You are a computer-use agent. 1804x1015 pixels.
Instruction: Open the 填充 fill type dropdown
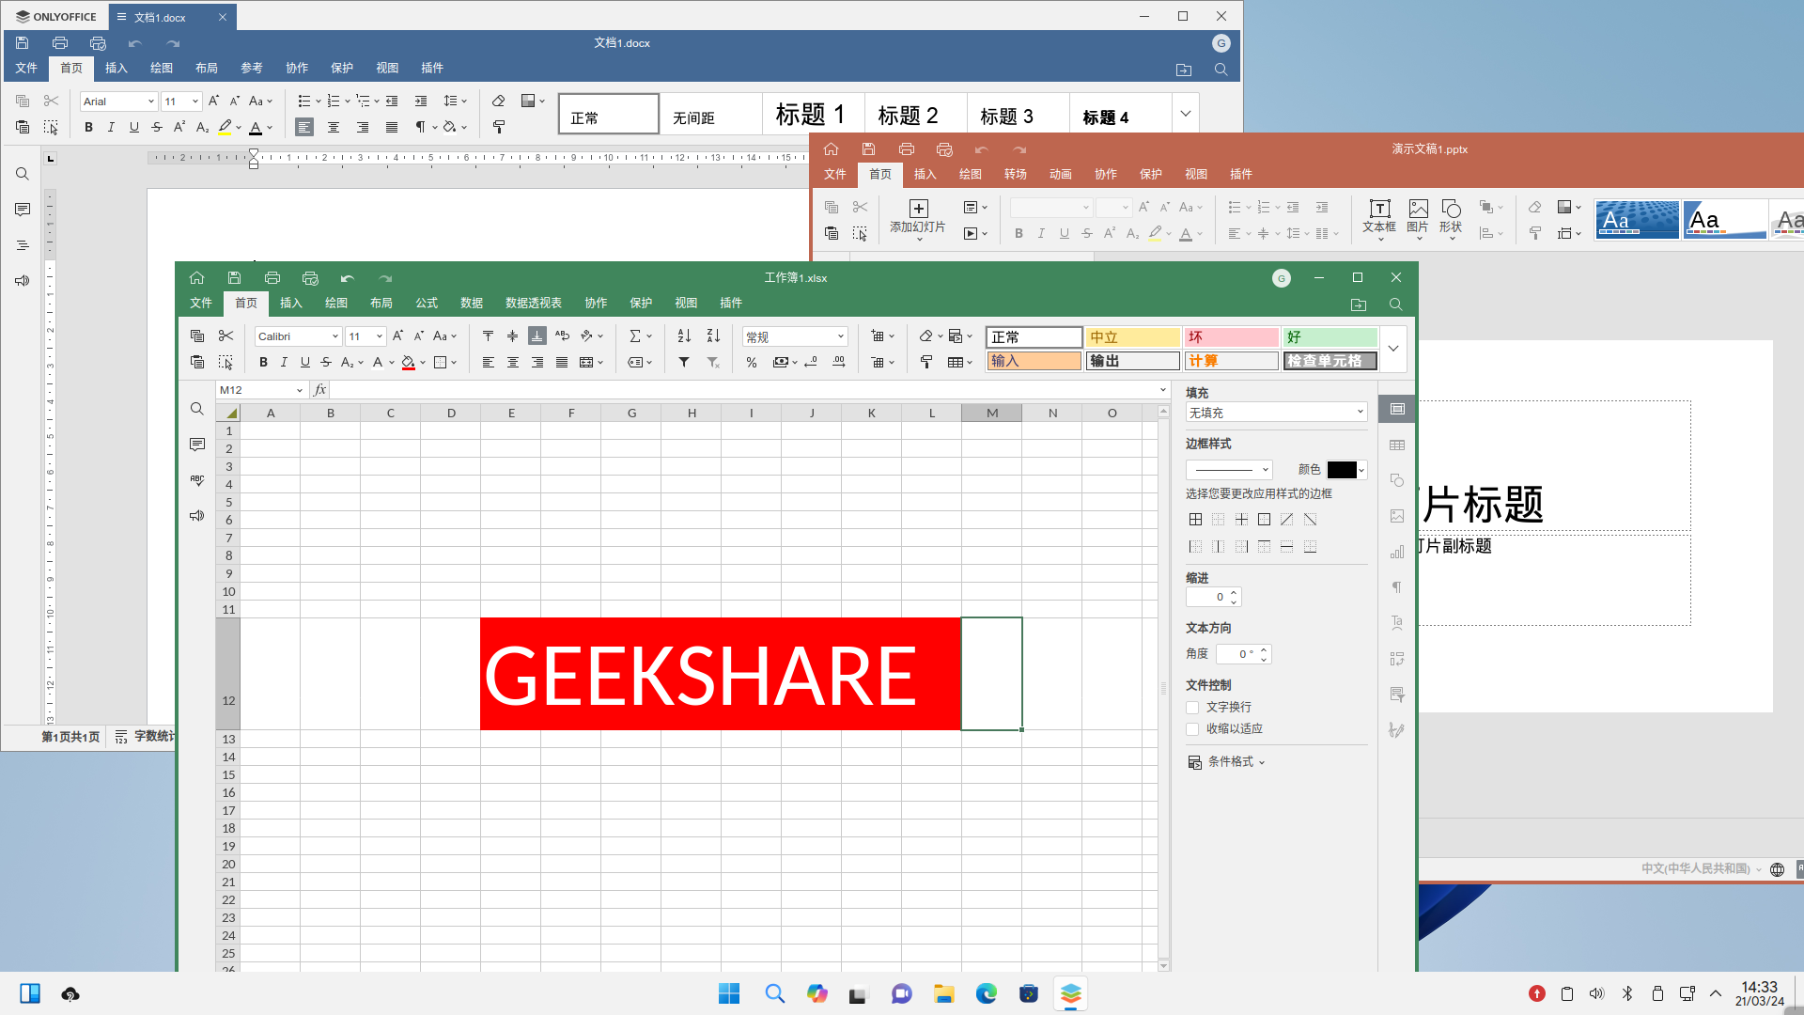[x=1275, y=413]
